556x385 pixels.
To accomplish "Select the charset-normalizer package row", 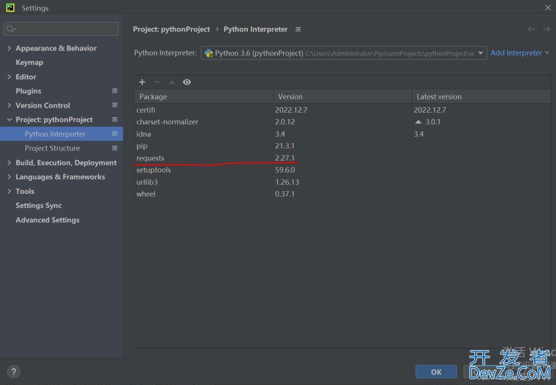I will [342, 122].
